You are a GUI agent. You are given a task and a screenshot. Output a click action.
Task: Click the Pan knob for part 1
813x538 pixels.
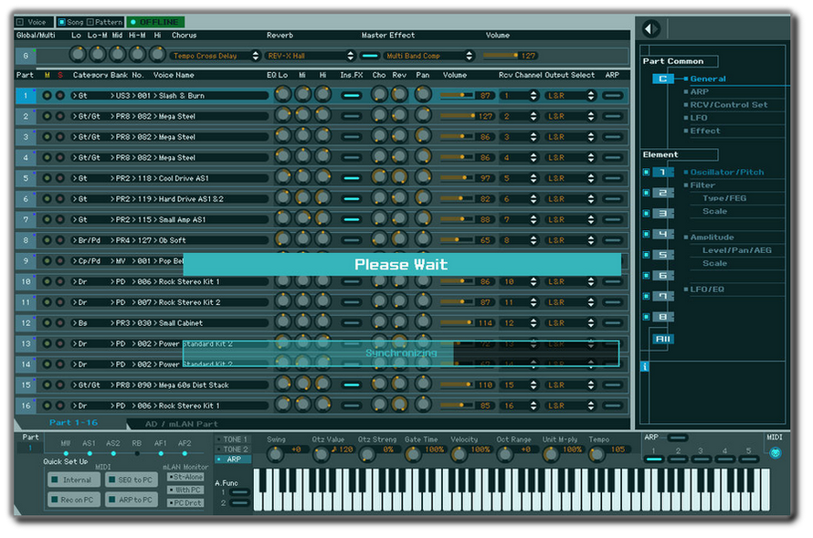[x=422, y=95]
